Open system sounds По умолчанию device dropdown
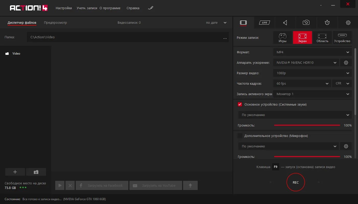358x204 pixels. point(295,115)
